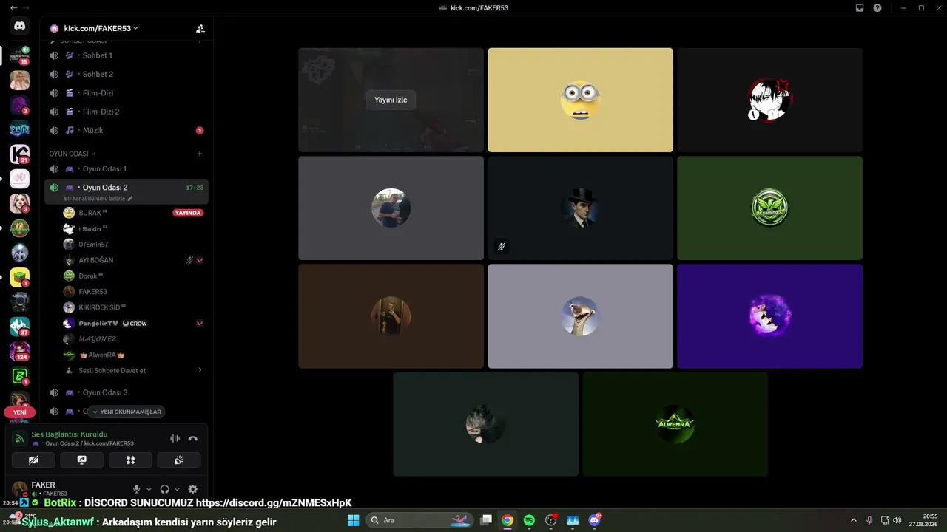
Task: Select the yellow minion avatar video tile
Action: point(580,100)
